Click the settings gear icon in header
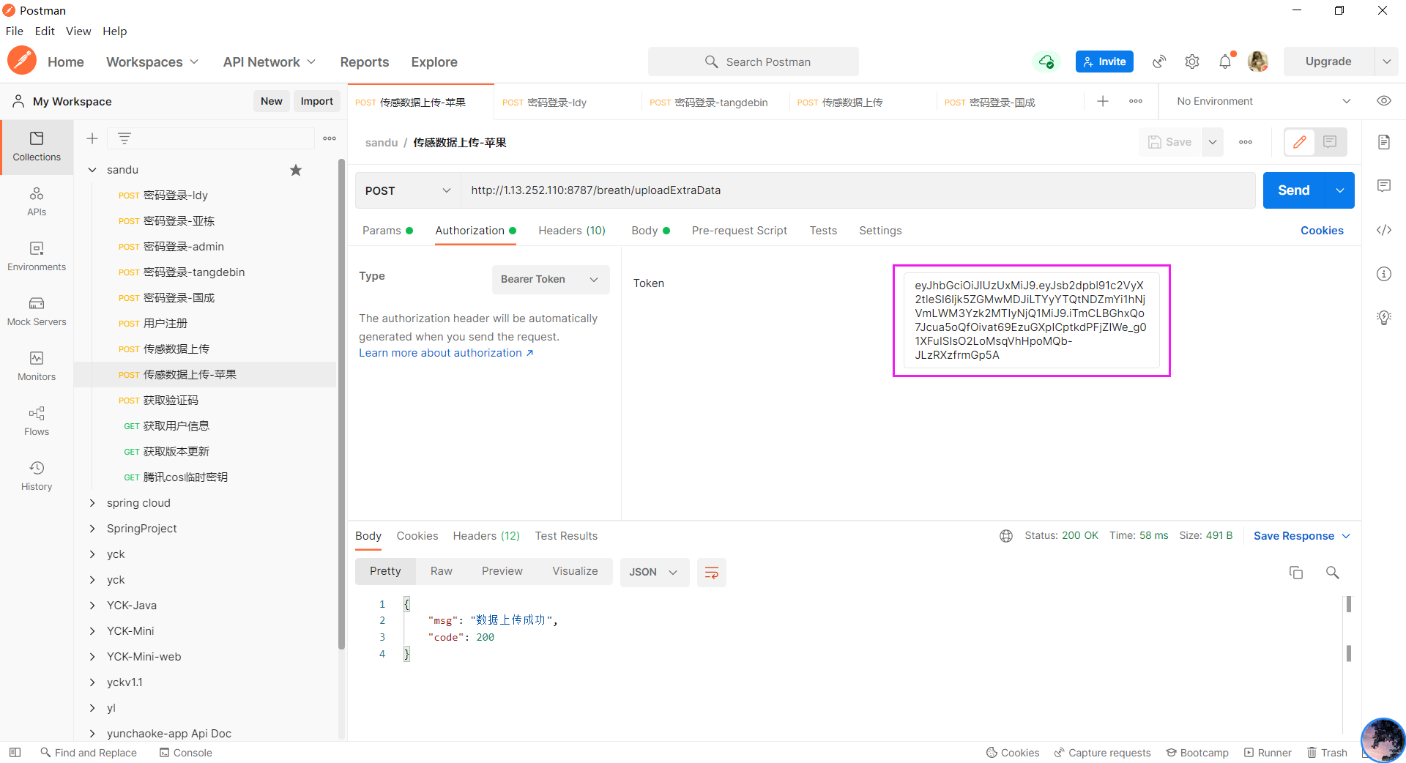1406x763 pixels. pyautogui.click(x=1192, y=62)
